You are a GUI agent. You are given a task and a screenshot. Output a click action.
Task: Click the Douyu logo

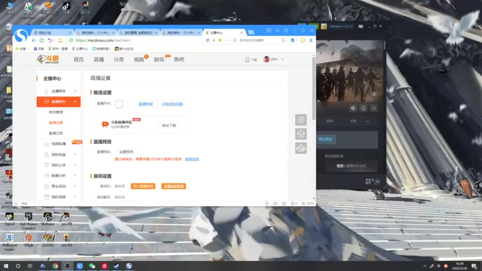click(x=48, y=59)
